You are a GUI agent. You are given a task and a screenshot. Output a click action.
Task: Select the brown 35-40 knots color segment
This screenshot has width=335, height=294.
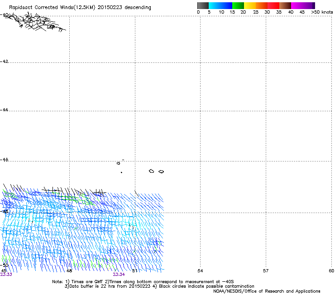285,5
